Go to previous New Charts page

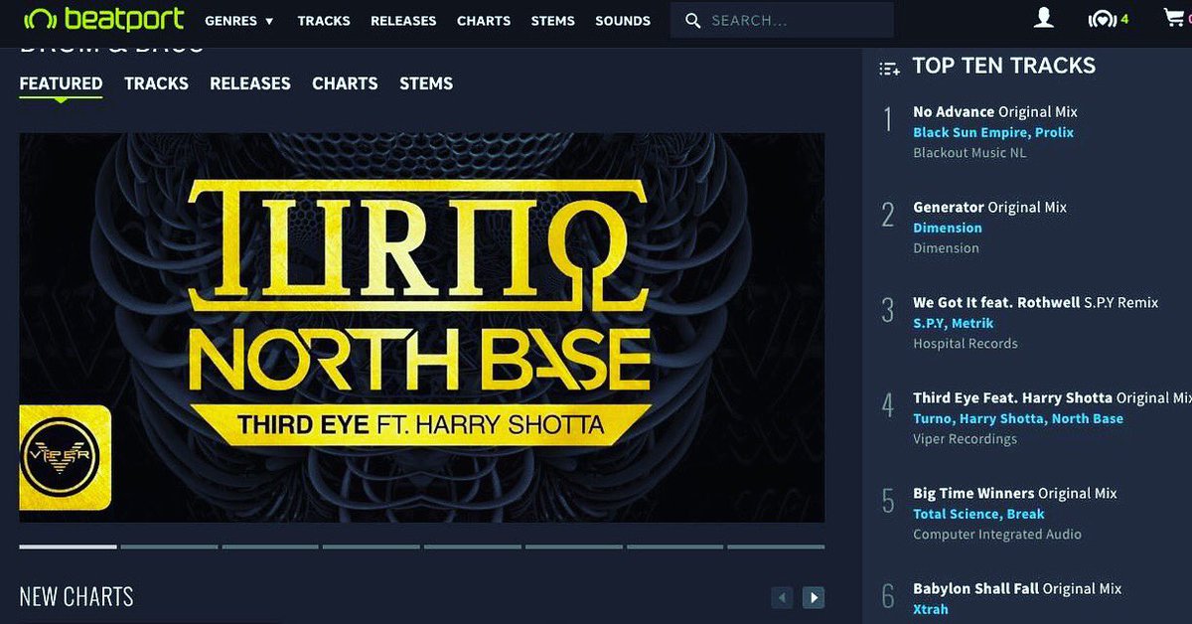click(783, 597)
